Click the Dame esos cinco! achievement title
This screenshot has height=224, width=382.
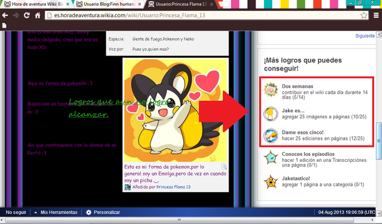click(x=303, y=133)
